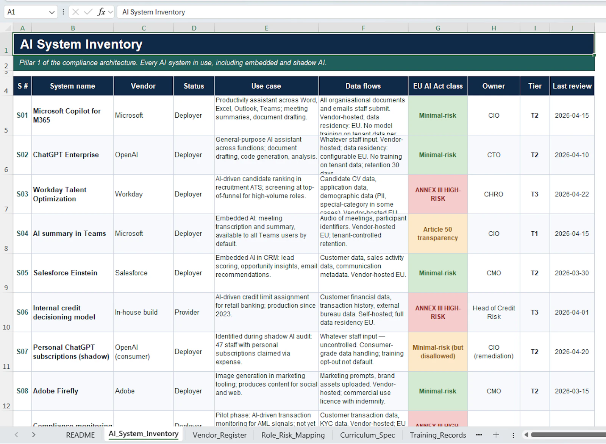Select row 5 header
Viewport: 606px width, 444px height.
point(6,115)
